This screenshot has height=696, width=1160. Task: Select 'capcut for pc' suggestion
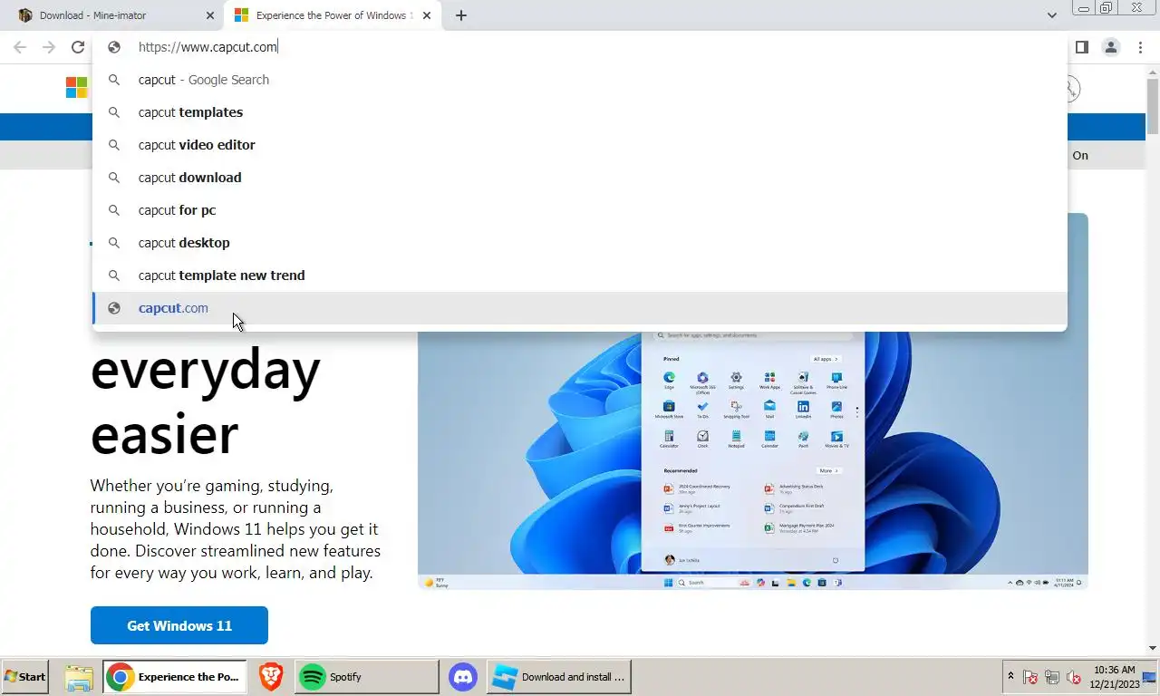(580, 210)
